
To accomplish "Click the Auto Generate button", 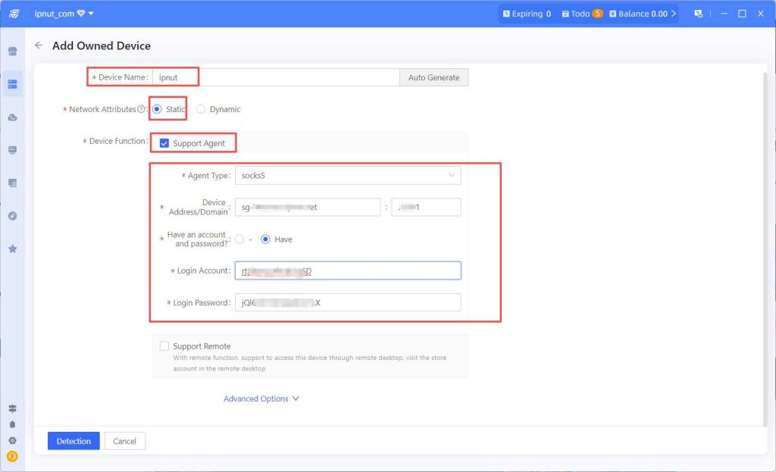I will (x=433, y=77).
